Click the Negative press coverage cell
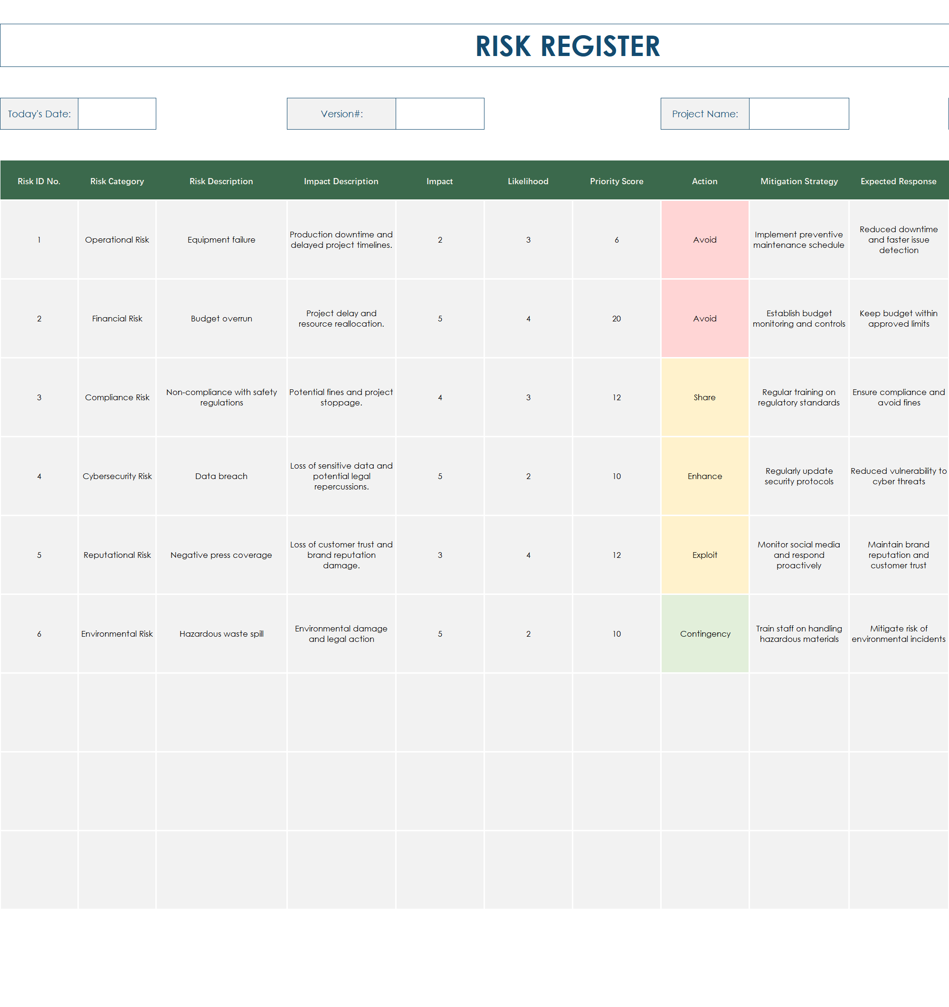The image size is (949, 1007). click(x=221, y=555)
